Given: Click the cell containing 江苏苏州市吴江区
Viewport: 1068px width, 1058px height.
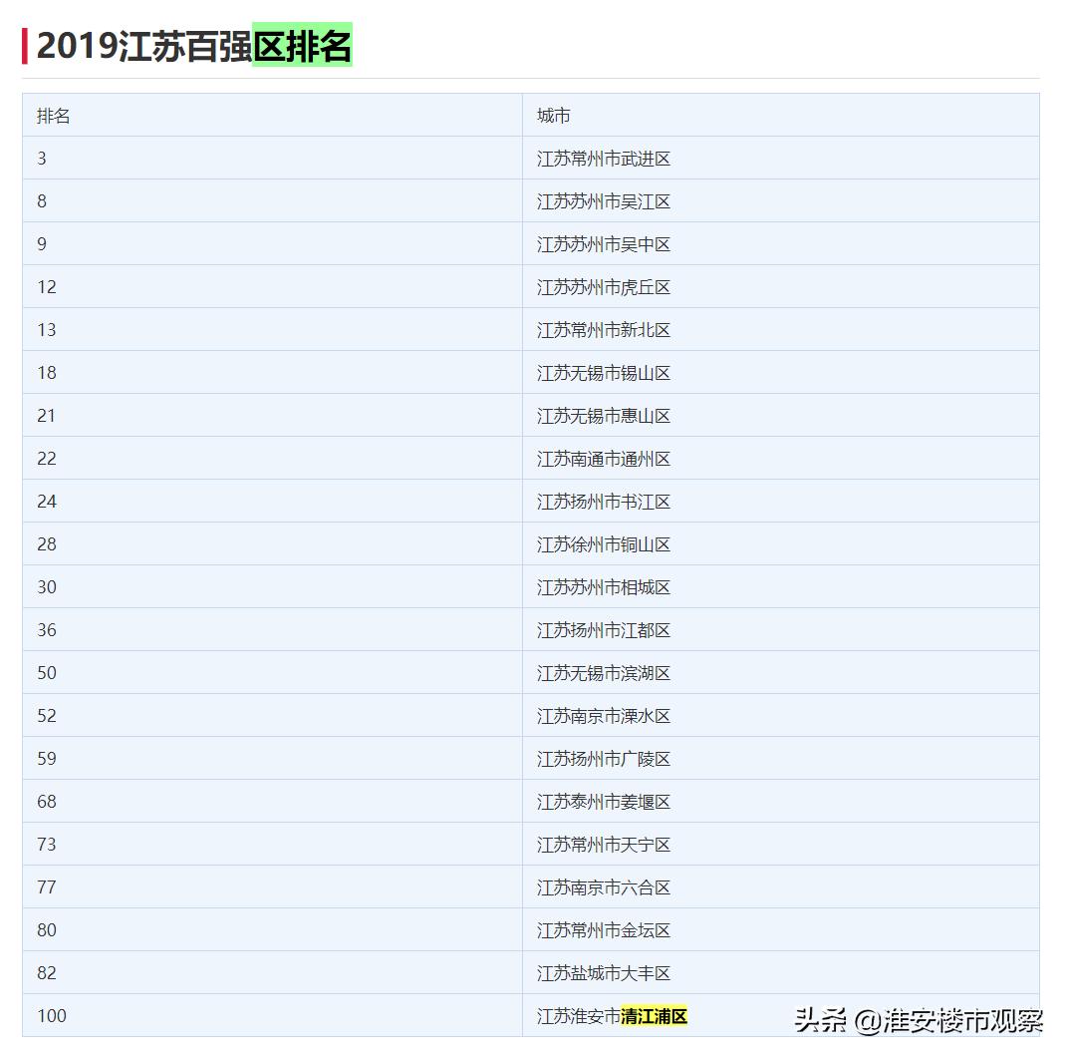Looking at the screenshot, I should pyautogui.click(x=604, y=201).
